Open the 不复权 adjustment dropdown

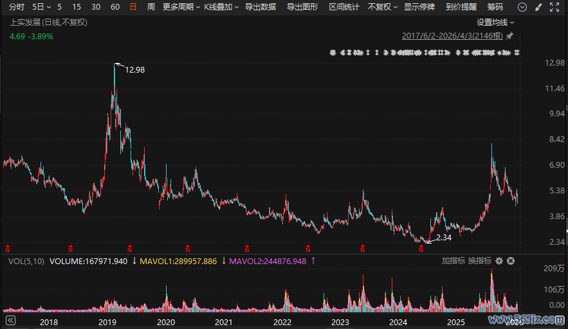(x=383, y=7)
